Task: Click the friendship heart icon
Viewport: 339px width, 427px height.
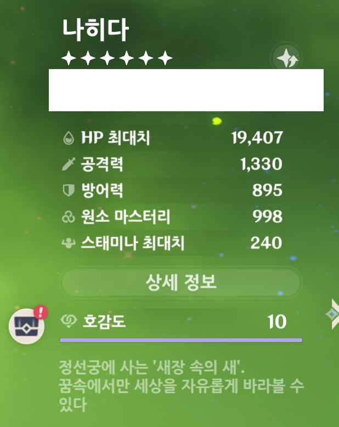Action: pyautogui.click(x=68, y=321)
